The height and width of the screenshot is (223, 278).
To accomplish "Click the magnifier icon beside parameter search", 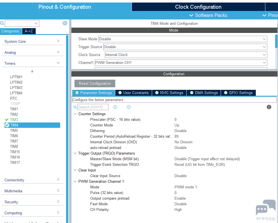I will (x=75, y=107).
